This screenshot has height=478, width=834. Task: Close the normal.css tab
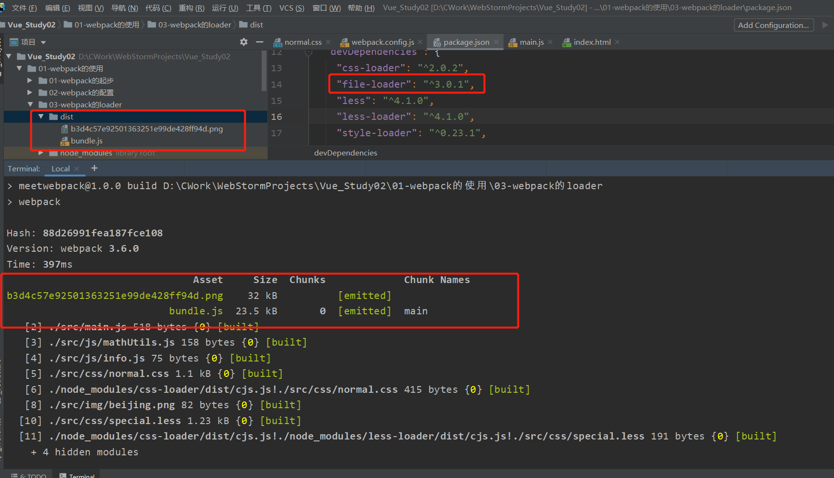(x=328, y=42)
